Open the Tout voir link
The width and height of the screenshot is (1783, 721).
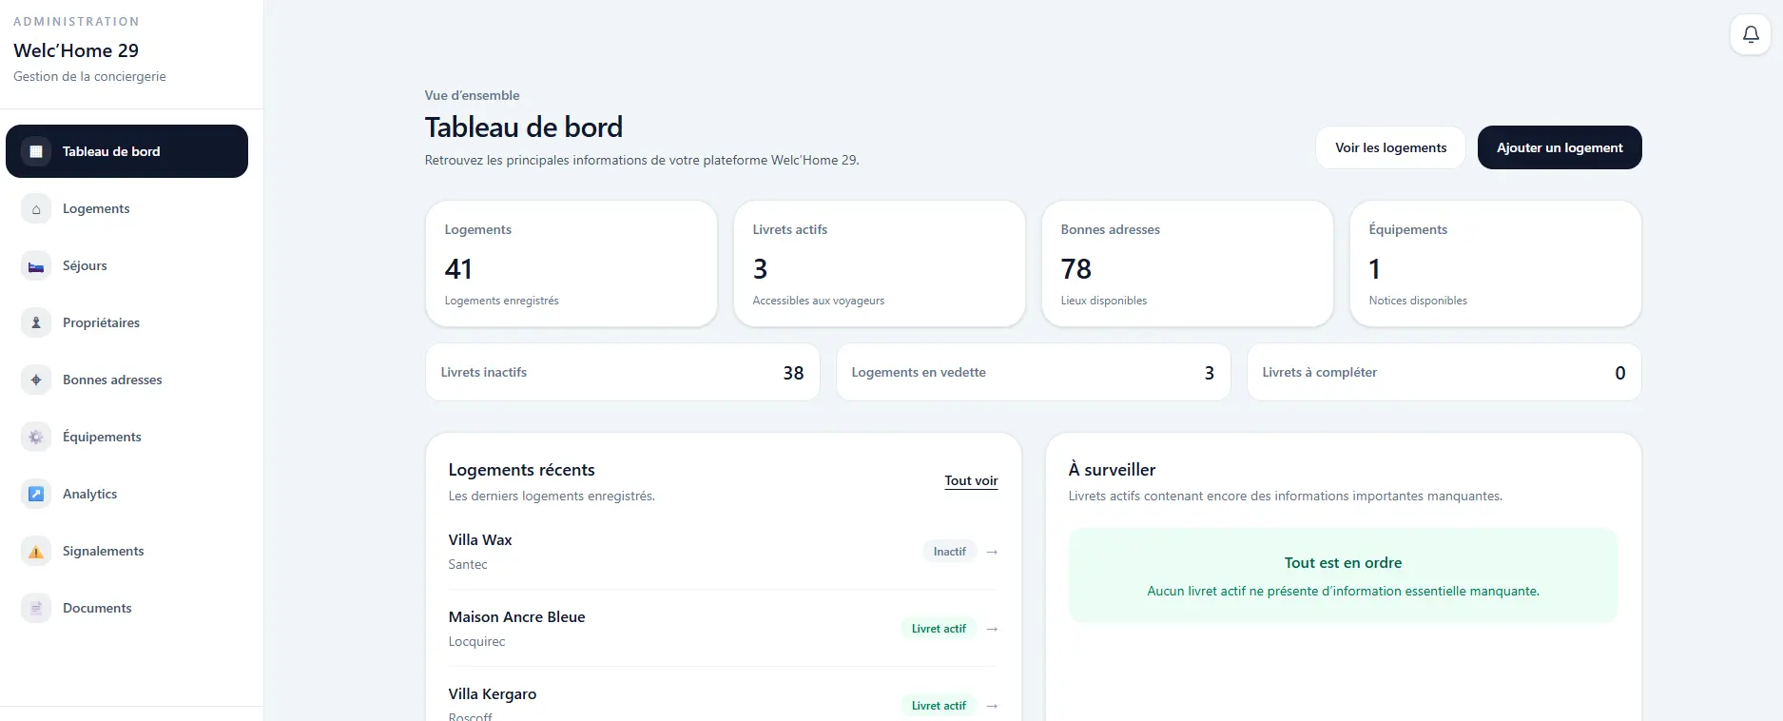[971, 481]
